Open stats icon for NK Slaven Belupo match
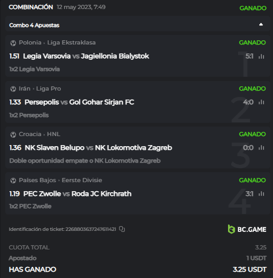Screen dimensions: 273x278 point(261,148)
